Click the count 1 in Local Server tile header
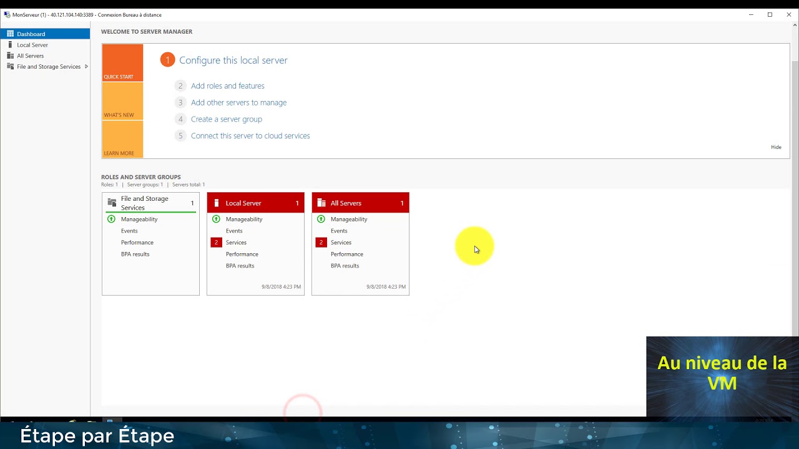 point(297,203)
